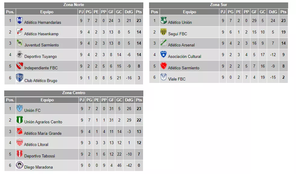The width and height of the screenshot is (296, 174).
Task: Click the Atlético Sarmiento red crest
Action: click(x=164, y=66)
